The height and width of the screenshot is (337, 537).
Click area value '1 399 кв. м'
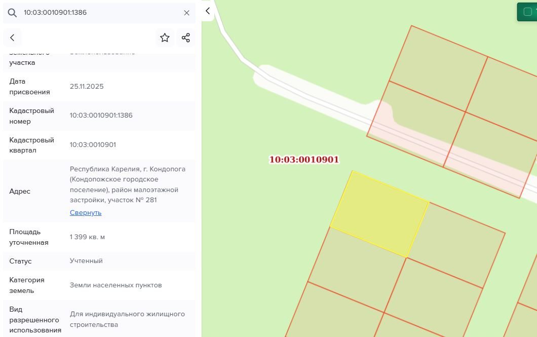pyautogui.click(x=87, y=237)
